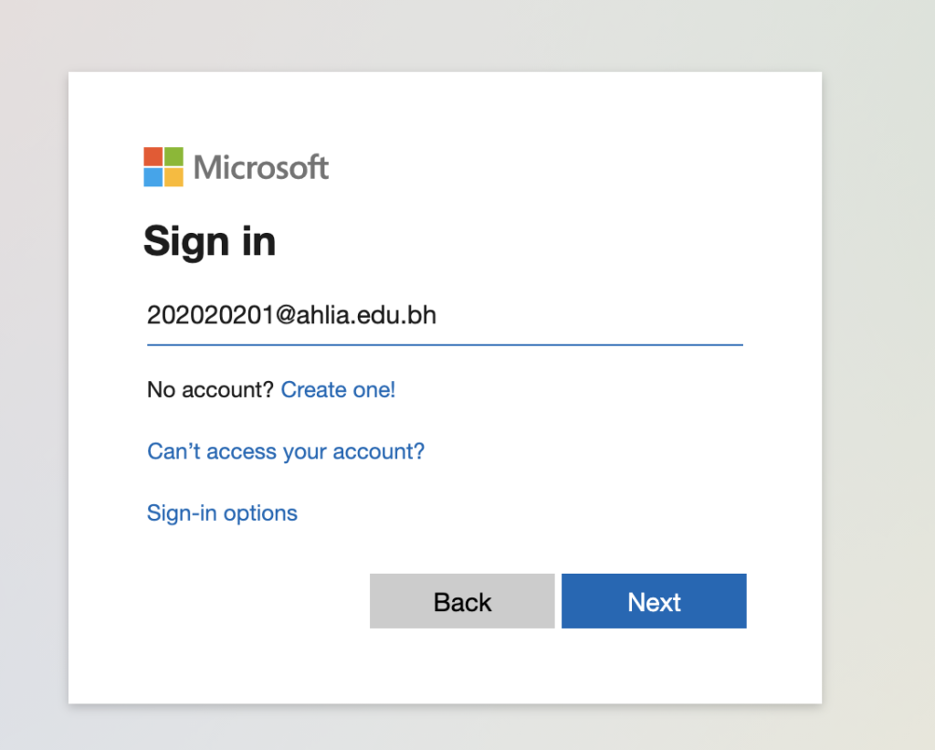This screenshot has height=750, width=935.
Task: Click the Microsoft four-square logo
Action: pyautogui.click(x=163, y=166)
